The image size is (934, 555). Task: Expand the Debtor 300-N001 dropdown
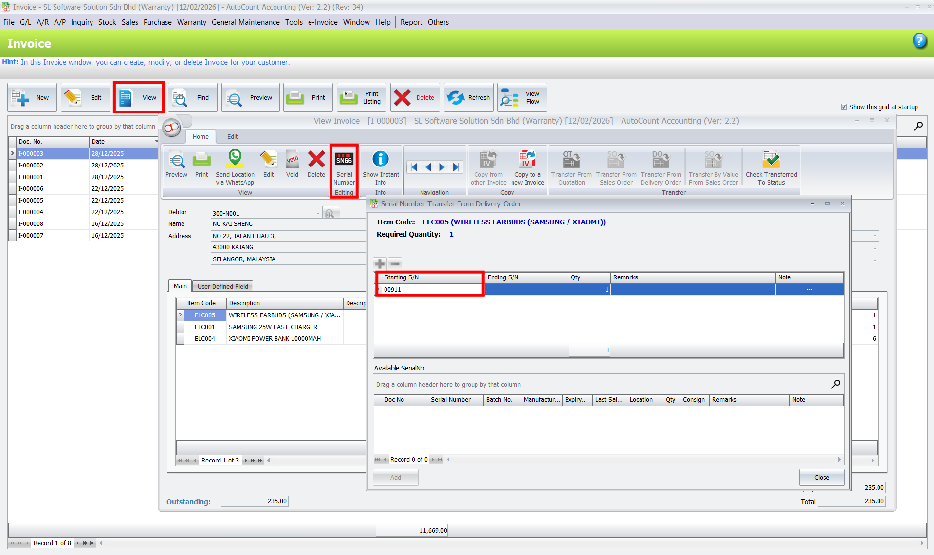click(318, 213)
